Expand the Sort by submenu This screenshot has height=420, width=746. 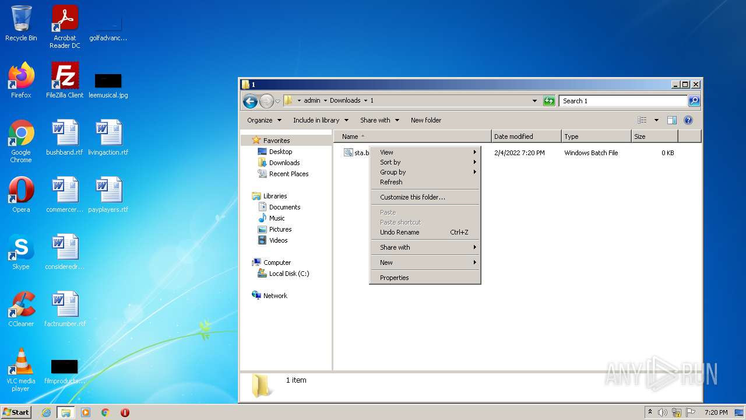point(425,162)
